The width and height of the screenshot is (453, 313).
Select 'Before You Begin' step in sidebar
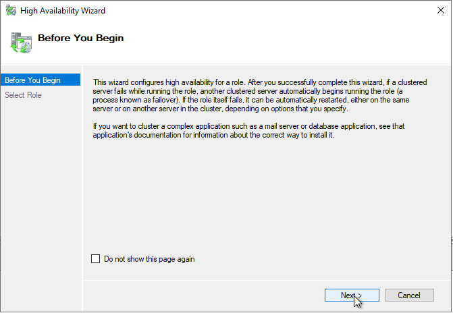32,80
